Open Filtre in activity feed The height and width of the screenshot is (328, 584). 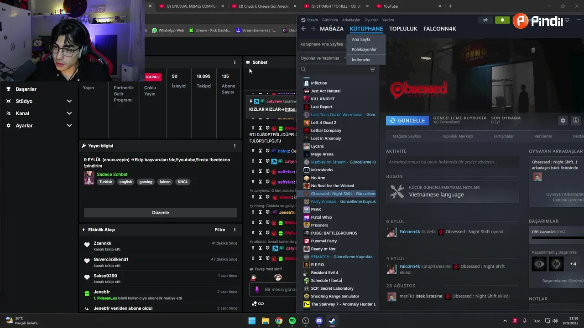tap(220, 230)
